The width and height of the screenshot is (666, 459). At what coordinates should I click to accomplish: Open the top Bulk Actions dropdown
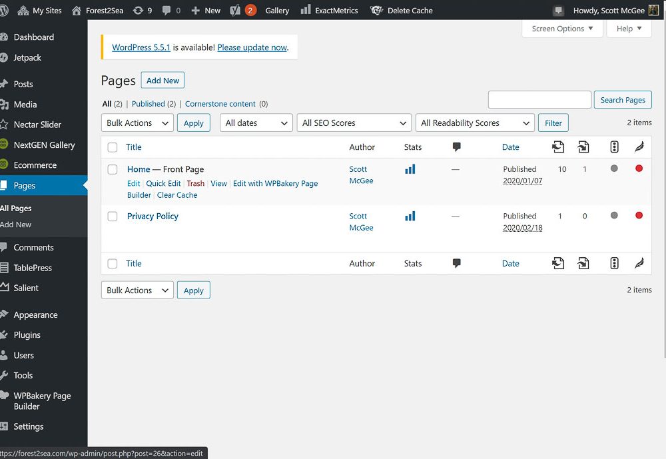[137, 123]
